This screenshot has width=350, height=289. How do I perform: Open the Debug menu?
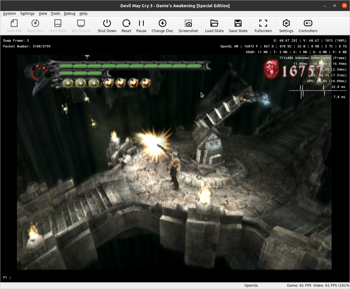pyautogui.click(x=70, y=14)
